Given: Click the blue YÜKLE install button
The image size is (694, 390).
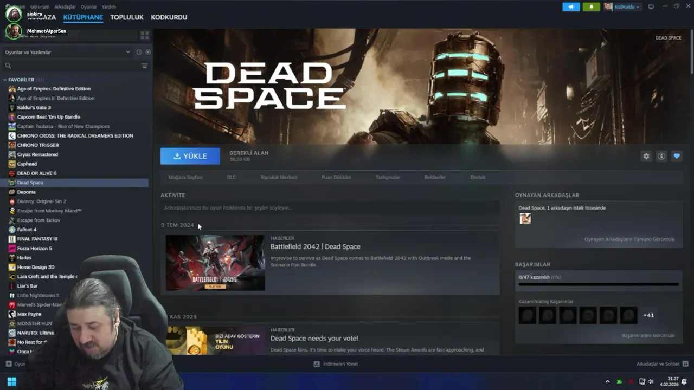Looking at the screenshot, I should 190,156.
